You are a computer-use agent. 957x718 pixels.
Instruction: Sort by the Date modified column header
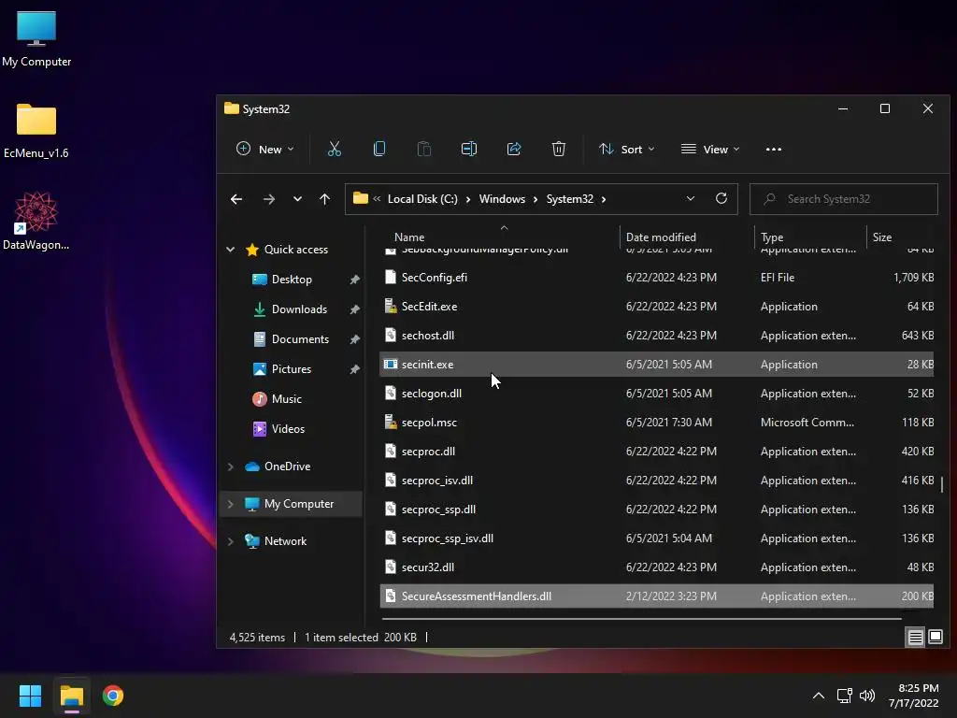tap(661, 237)
